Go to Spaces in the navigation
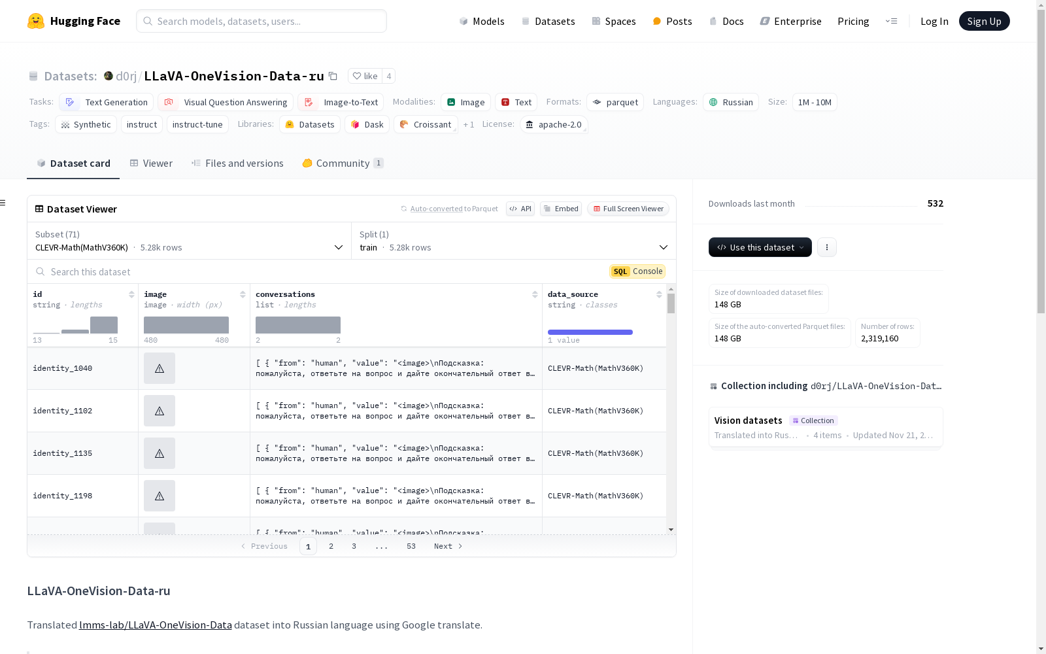The height and width of the screenshot is (654, 1046). [x=614, y=21]
